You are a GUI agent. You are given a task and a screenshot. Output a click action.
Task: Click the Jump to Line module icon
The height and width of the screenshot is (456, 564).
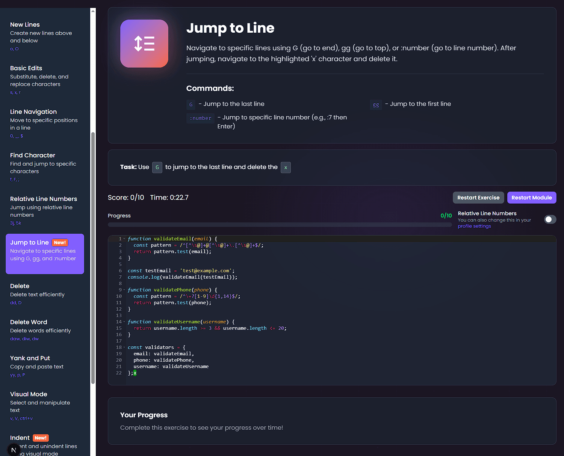coord(144,43)
